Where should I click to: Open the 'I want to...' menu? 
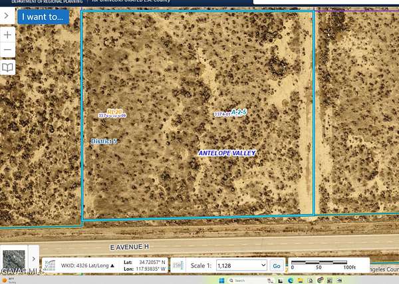click(x=43, y=17)
